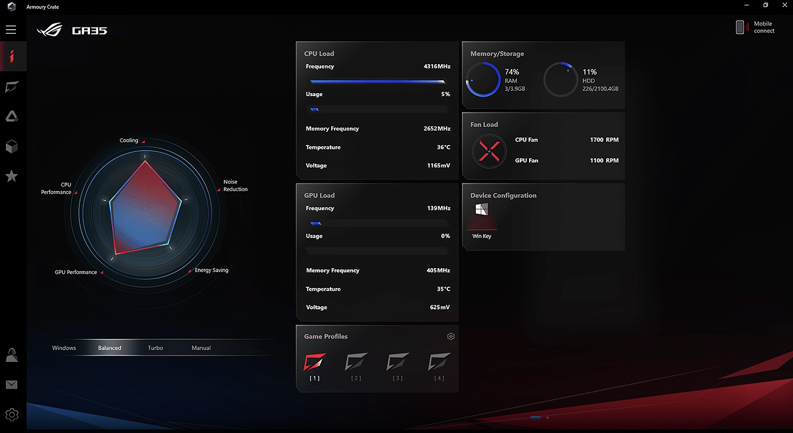Open feedback mail icon in sidebar

click(11, 385)
